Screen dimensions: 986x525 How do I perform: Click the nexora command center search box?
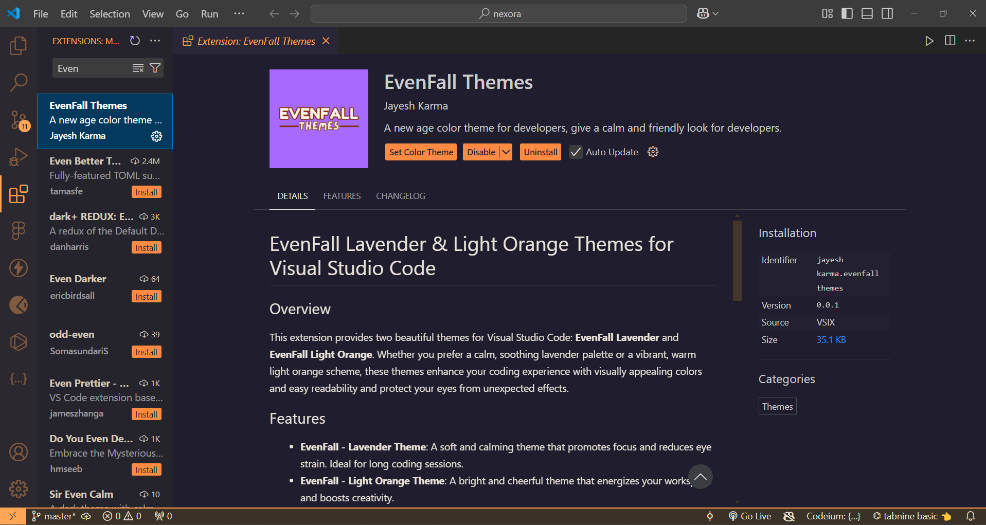(x=498, y=14)
